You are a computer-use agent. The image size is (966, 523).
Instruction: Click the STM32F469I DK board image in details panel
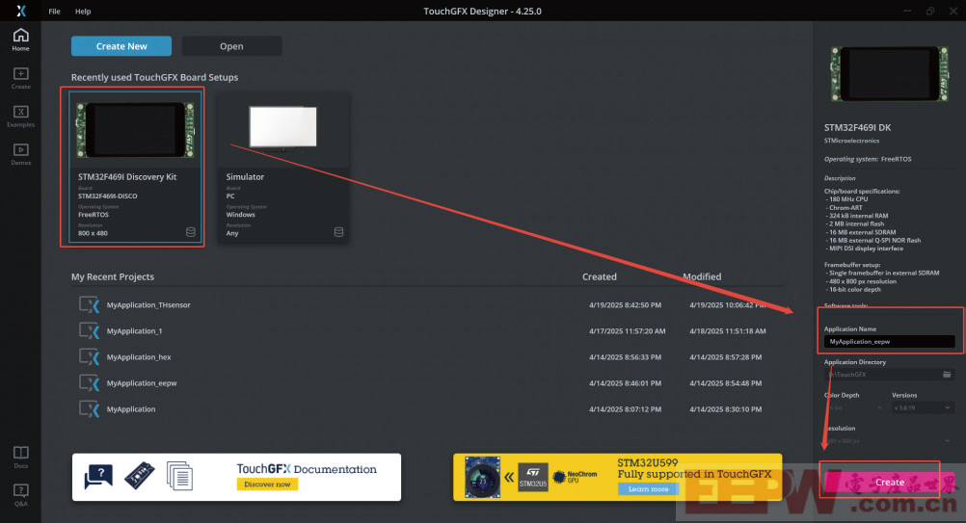(889, 74)
